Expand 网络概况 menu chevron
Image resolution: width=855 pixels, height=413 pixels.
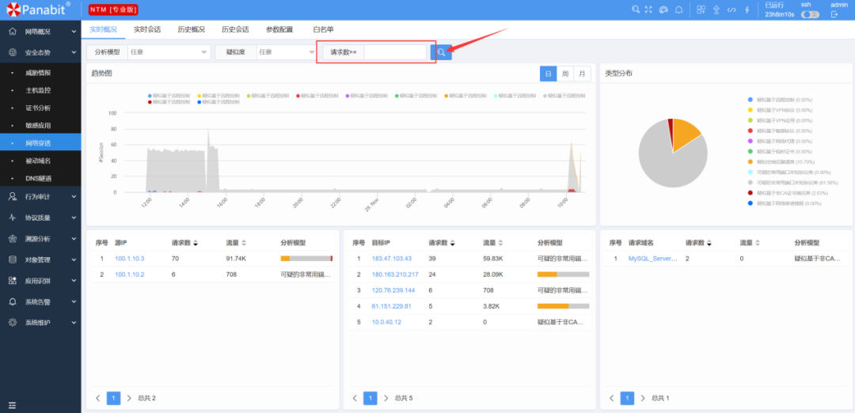(74, 32)
